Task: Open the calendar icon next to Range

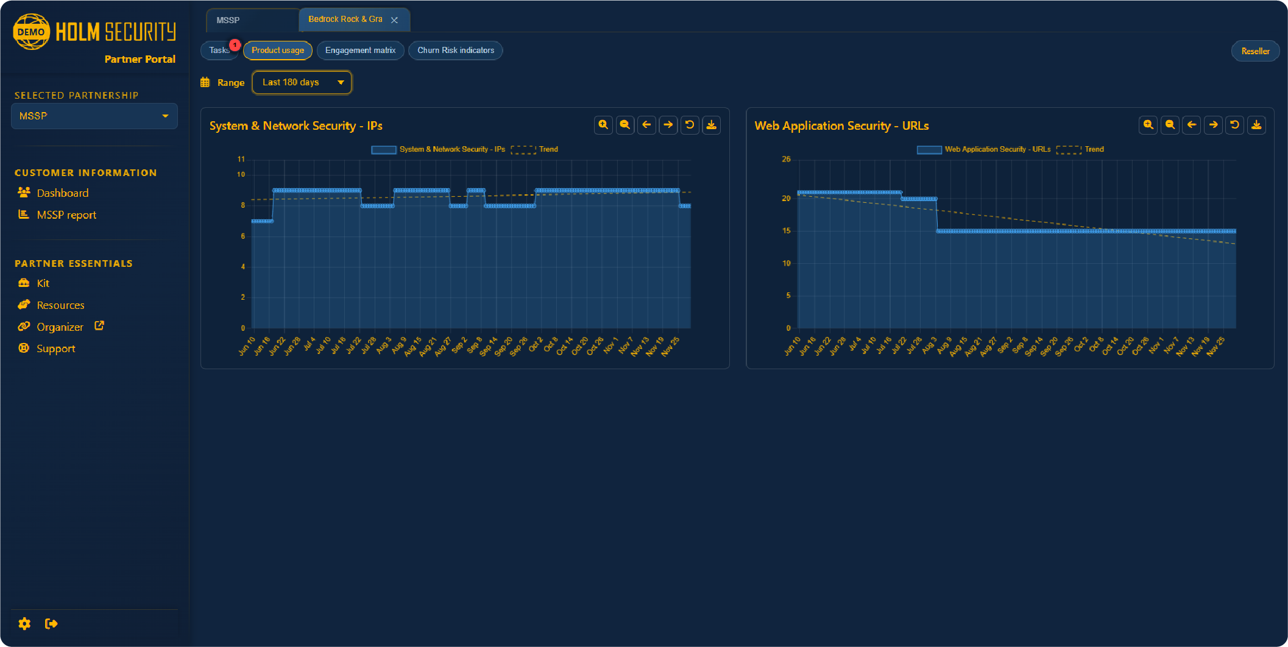Action: [x=205, y=81]
